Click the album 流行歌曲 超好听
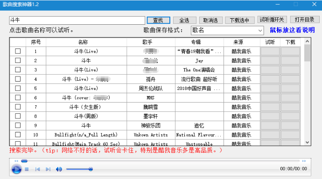This screenshot has width=322, height=179. (x=199, y=79)
